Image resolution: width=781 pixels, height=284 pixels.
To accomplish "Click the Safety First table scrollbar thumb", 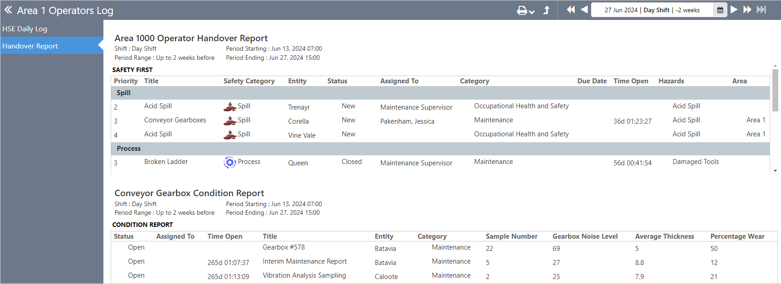I will click(775, 90).
